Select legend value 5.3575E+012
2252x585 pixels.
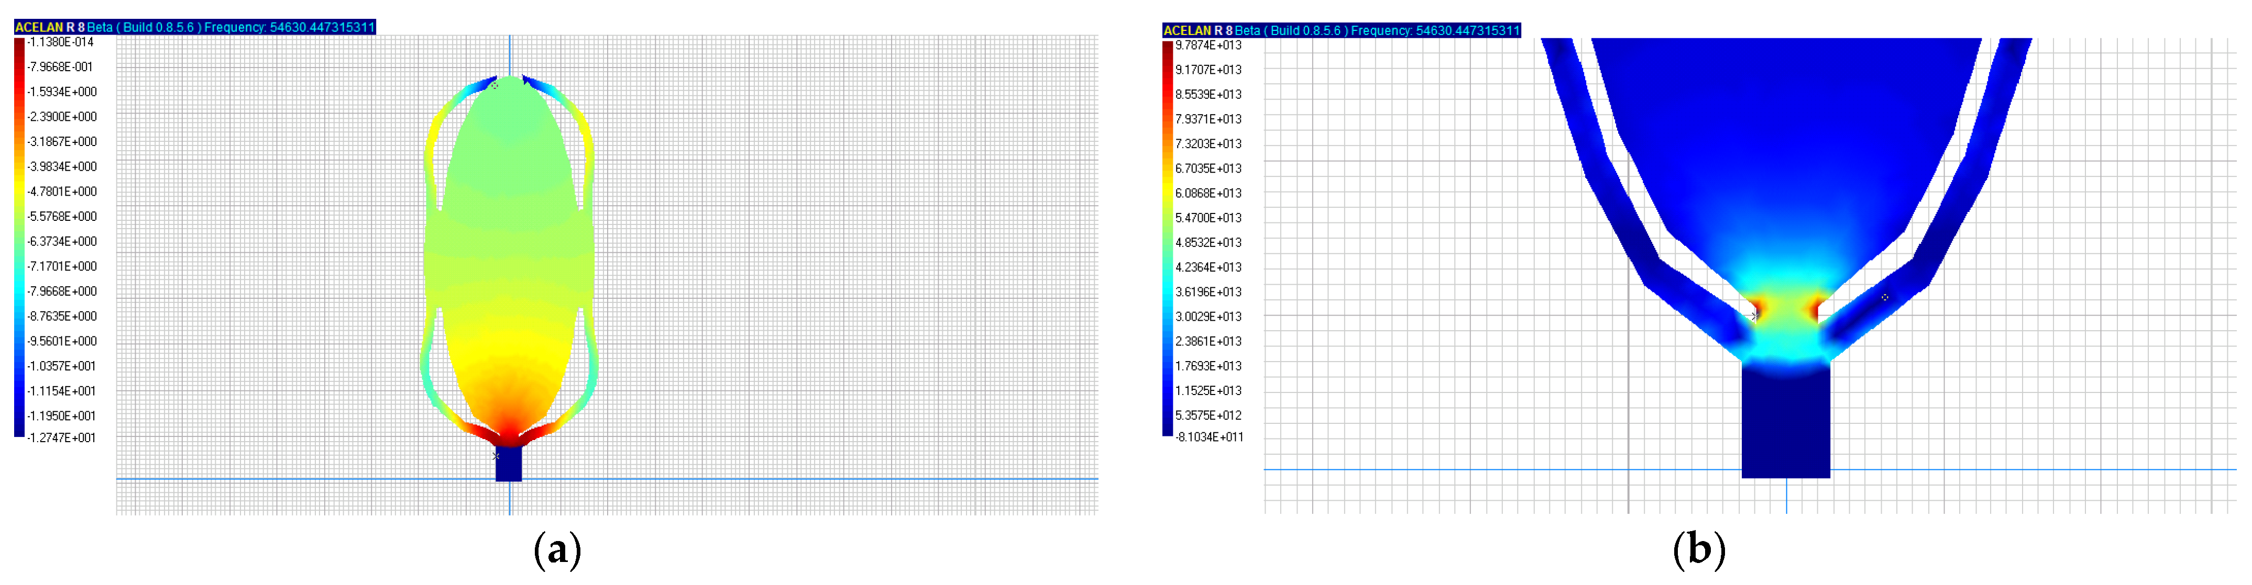pyautogui.click(x=1208, y=415)
